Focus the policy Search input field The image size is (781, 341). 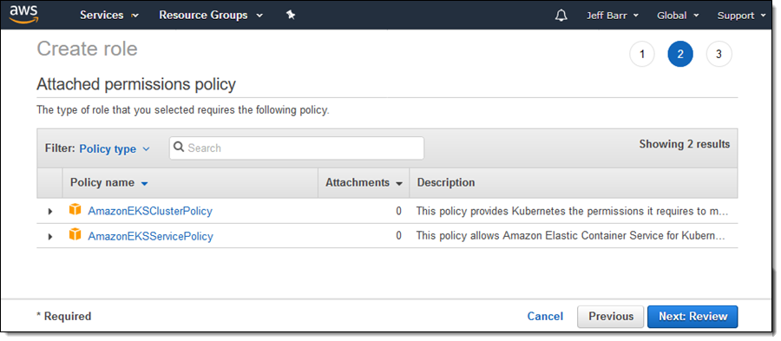297,148
